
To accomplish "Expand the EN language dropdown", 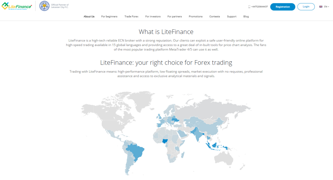I will pyautogui.click(x=326, y=6).
